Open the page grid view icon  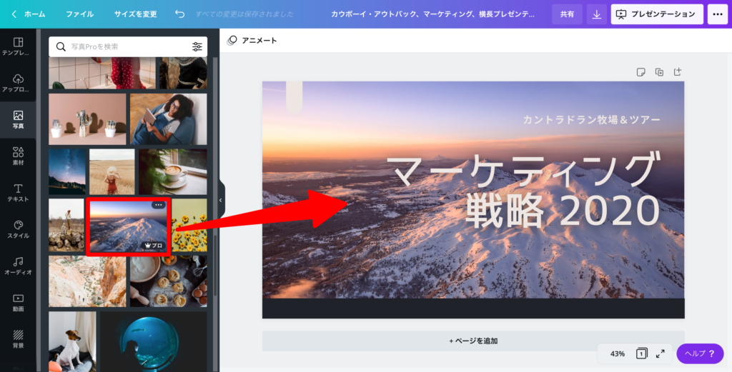coord(641,354)
